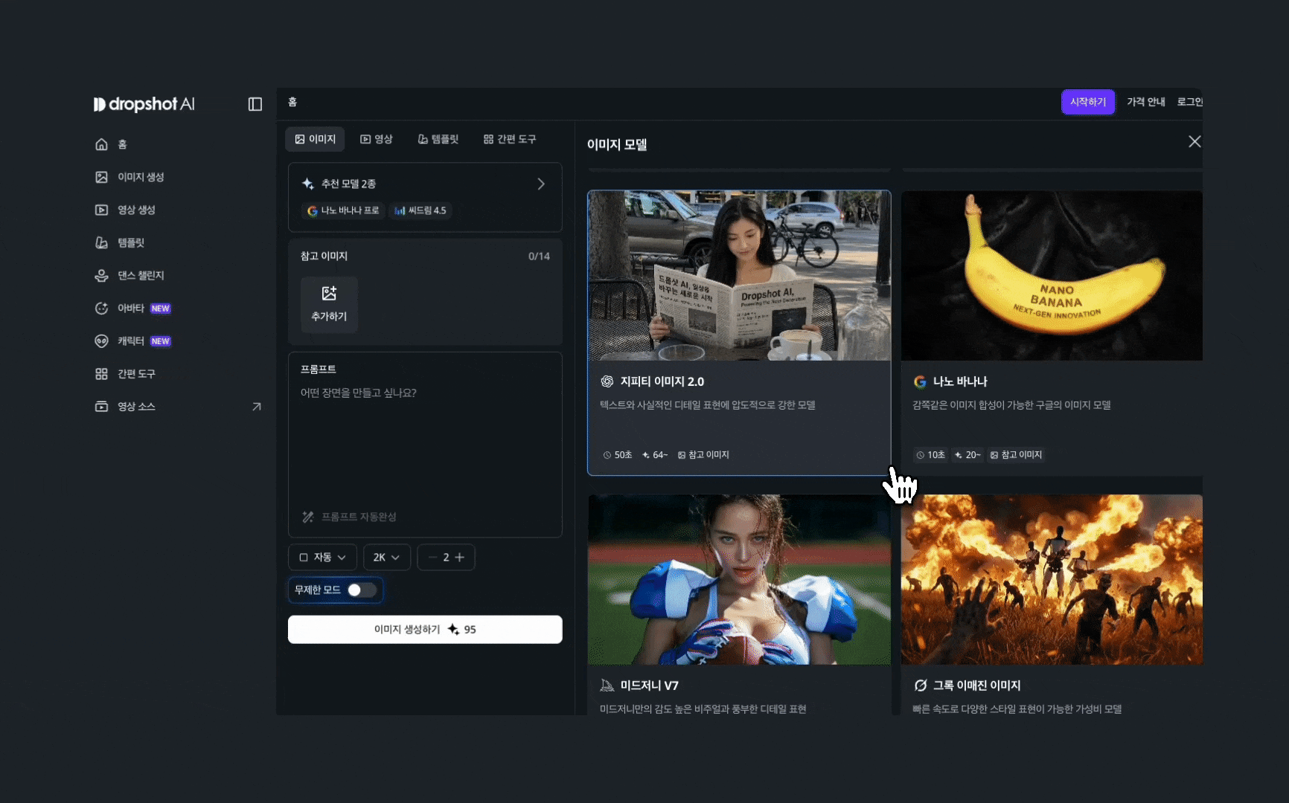
Task: Click the 댄스 챌린지 sidebar icon
Action: pos(101,275)
